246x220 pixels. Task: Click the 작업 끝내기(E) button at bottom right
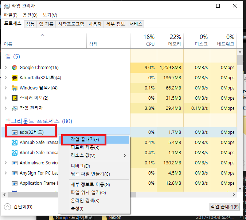pyautogui.click(x=224, y=207)
